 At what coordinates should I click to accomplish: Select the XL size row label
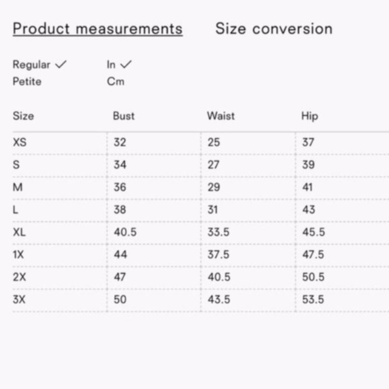19,232
